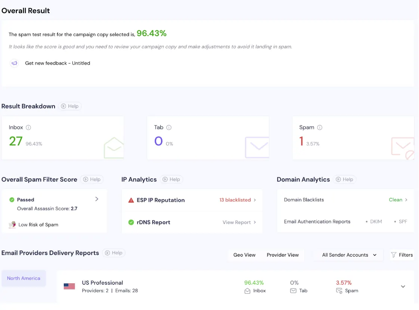419x310 pixels.
Task: Click chevron next to 13 blacklisted
Action: [x=255, y=200]
